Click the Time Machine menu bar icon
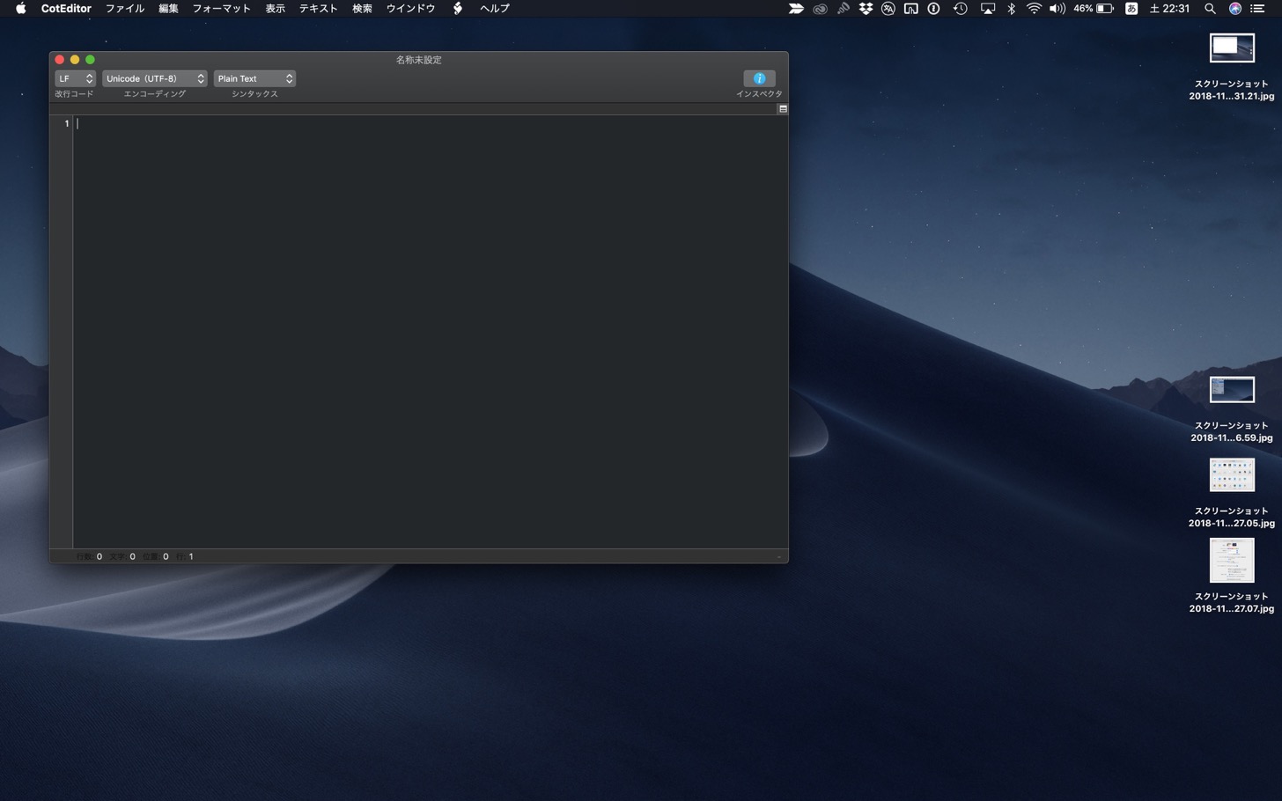 pyautogui.click(x=961, y=8)
